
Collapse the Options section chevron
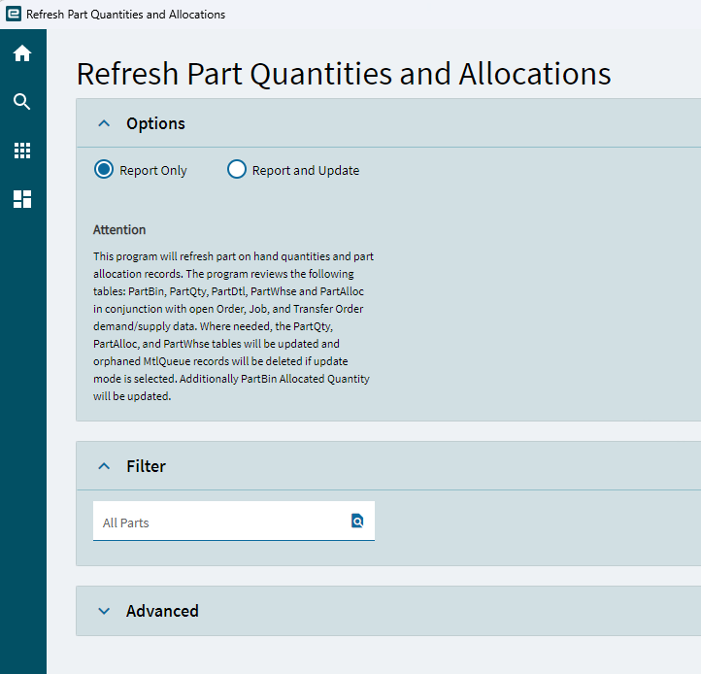pyautogui.click(x=104, y=123)
